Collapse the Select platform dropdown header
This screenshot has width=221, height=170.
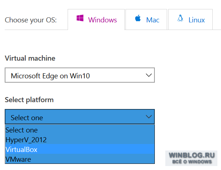click(80, 117)
